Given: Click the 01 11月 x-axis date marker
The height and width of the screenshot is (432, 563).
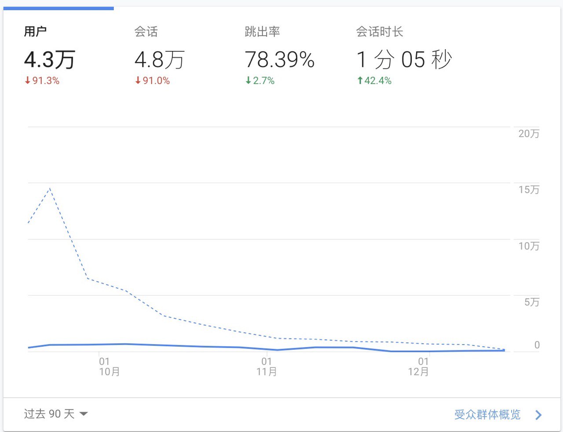Looking at the screenshot, I should click(267, 366).
